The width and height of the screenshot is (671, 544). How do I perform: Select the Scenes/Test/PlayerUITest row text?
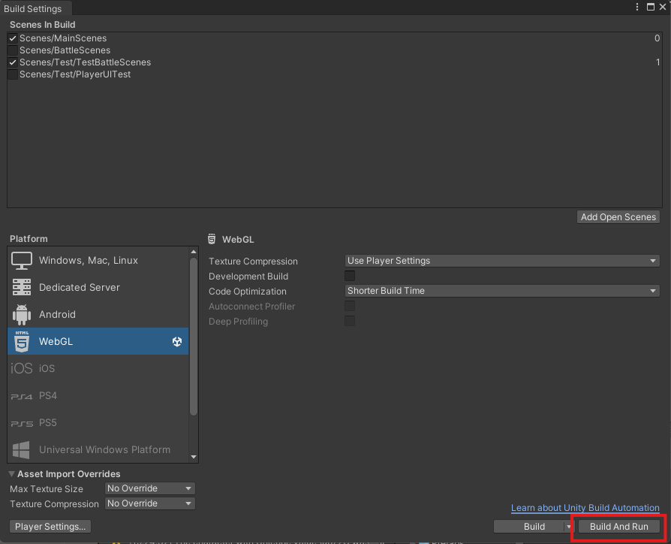point(75,74)
